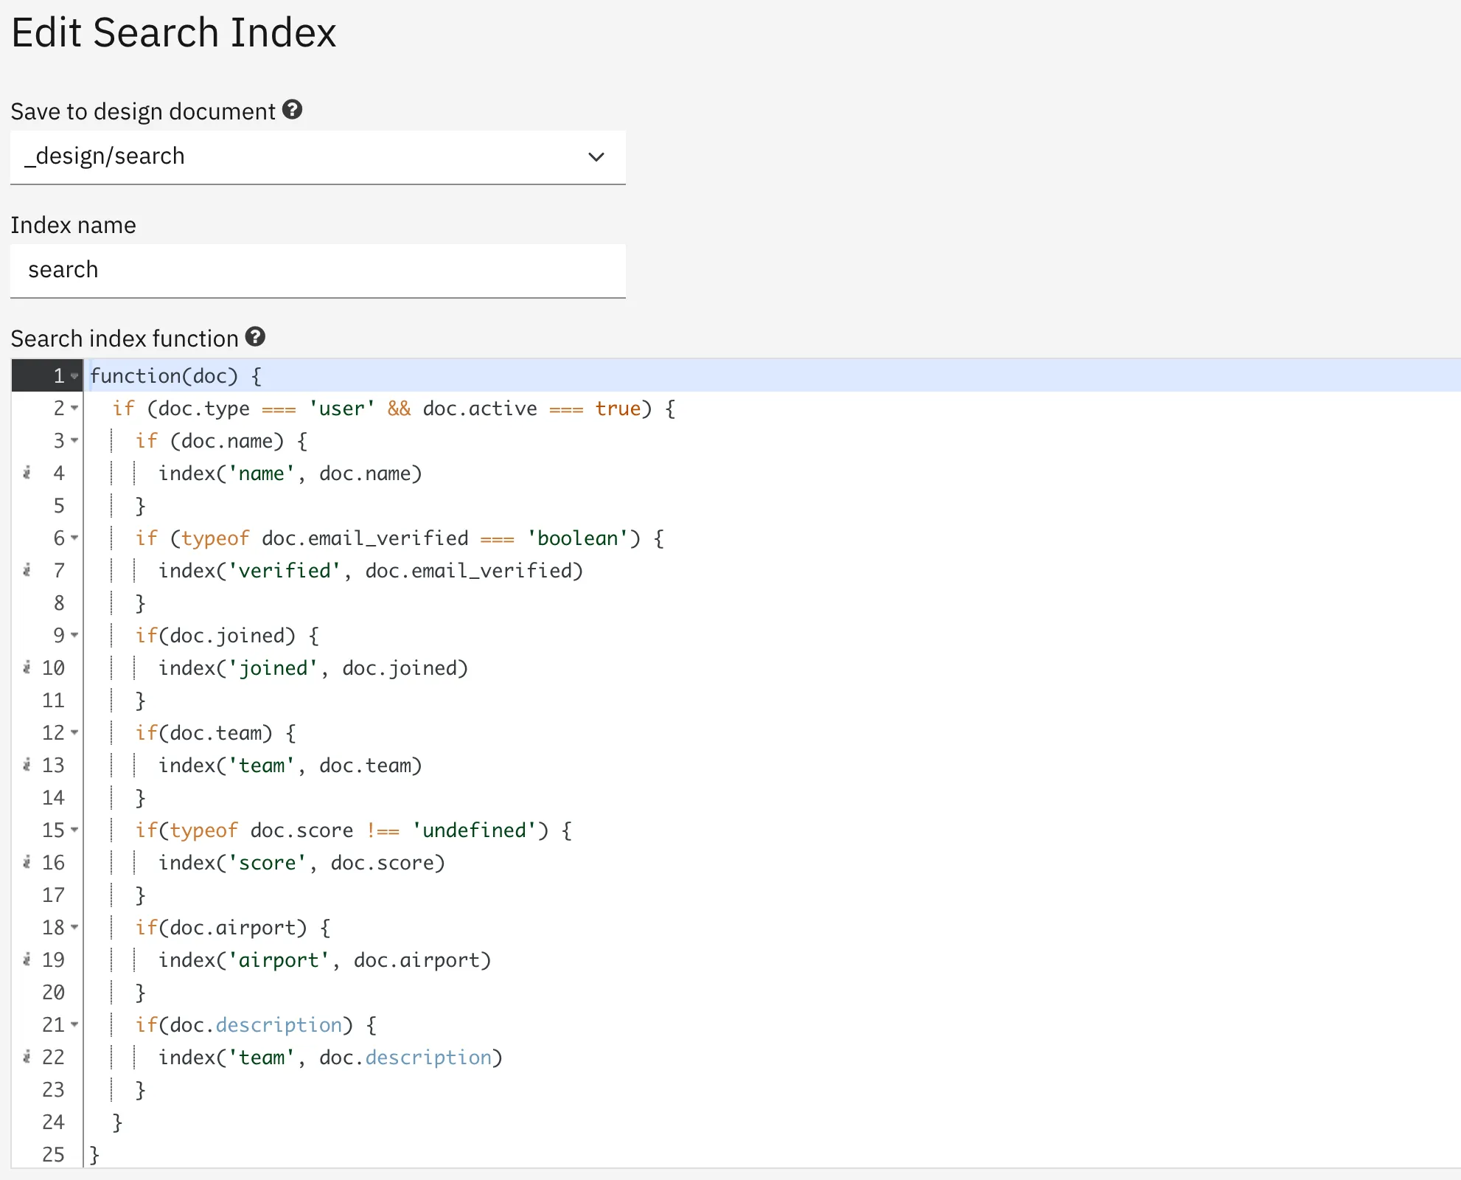Click the info marker on line 19 gutter

pos(27,959)
